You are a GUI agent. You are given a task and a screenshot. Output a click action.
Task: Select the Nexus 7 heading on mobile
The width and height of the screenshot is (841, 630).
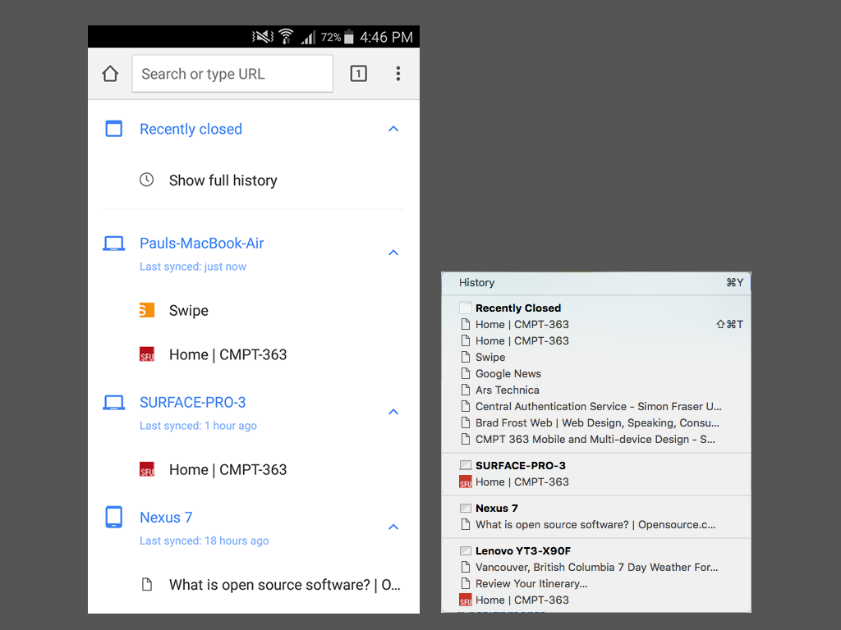(166, 518)
